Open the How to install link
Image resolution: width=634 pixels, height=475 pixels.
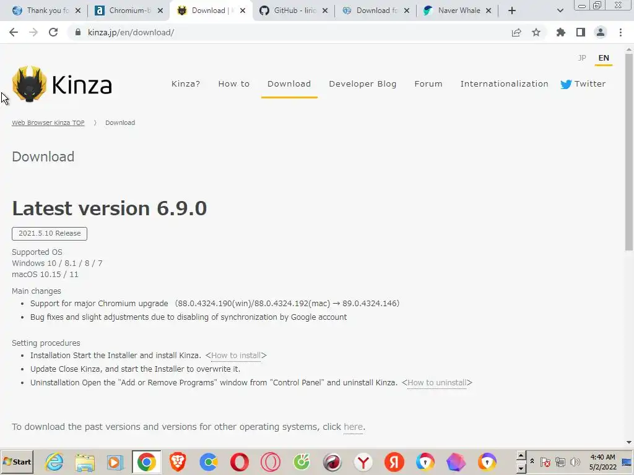point(236,356)
